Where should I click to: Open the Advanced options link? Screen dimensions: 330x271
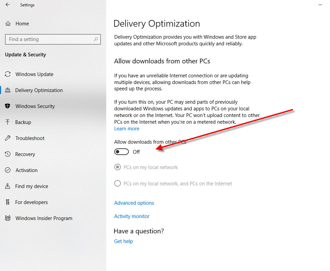click(134, 203)
